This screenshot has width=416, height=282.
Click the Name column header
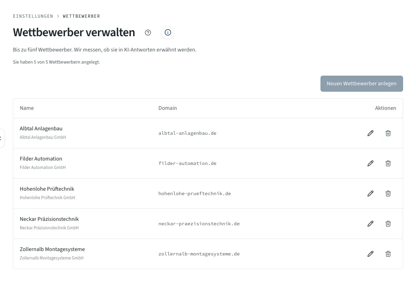point(27,108)
